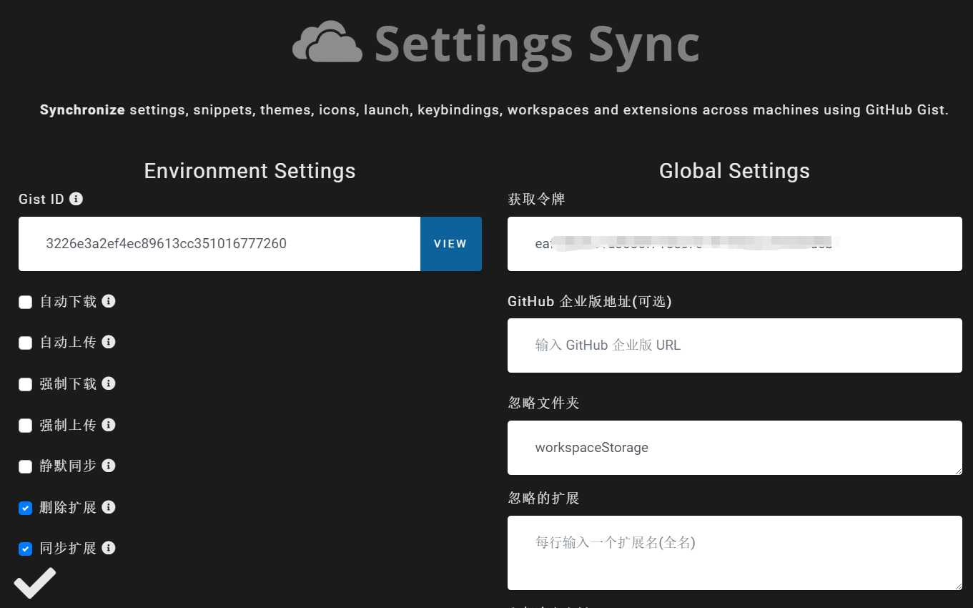Toggle the 静默同步 checkbox
The image size is (973, 608).
point(25,466)
